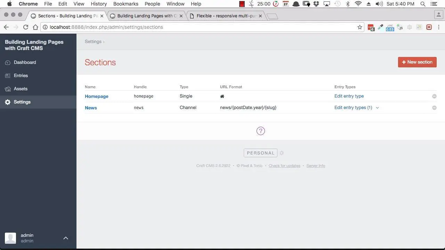Screen dimensions: 445x250
Task: Delete the Homepage section row
Action: pyautogui.click(x=434, y=96)
